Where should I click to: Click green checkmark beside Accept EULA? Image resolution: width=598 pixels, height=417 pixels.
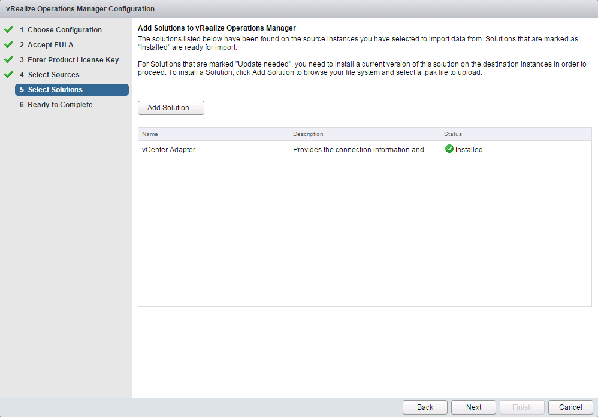pyautogui.click(x=9, y=44)
